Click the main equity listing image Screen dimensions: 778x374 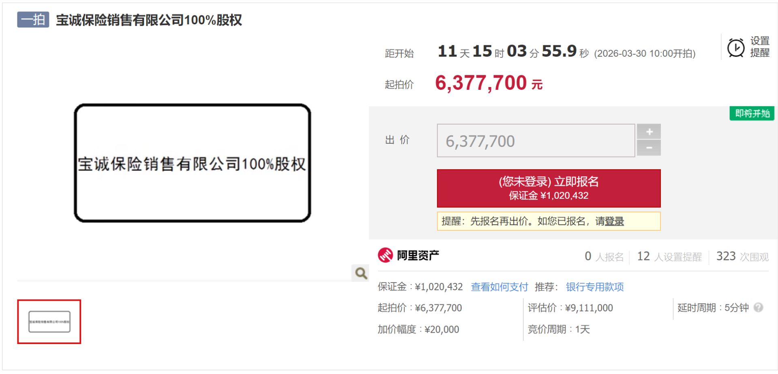tap(192, 163)
